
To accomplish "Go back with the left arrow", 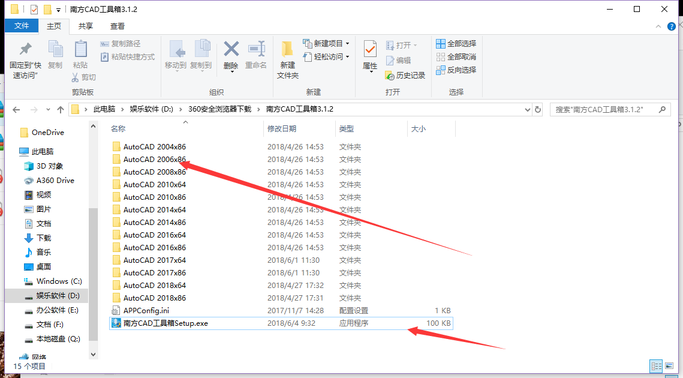I will [16, 109].
